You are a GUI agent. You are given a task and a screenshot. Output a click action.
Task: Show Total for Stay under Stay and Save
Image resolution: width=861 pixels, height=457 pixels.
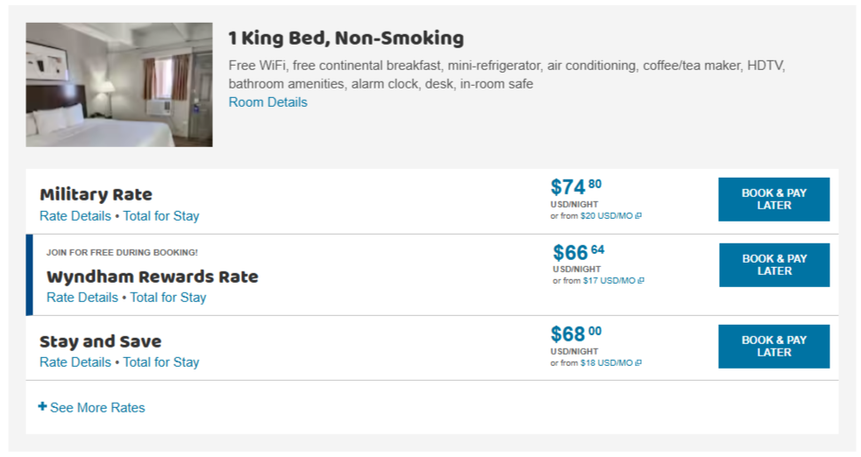160,362
